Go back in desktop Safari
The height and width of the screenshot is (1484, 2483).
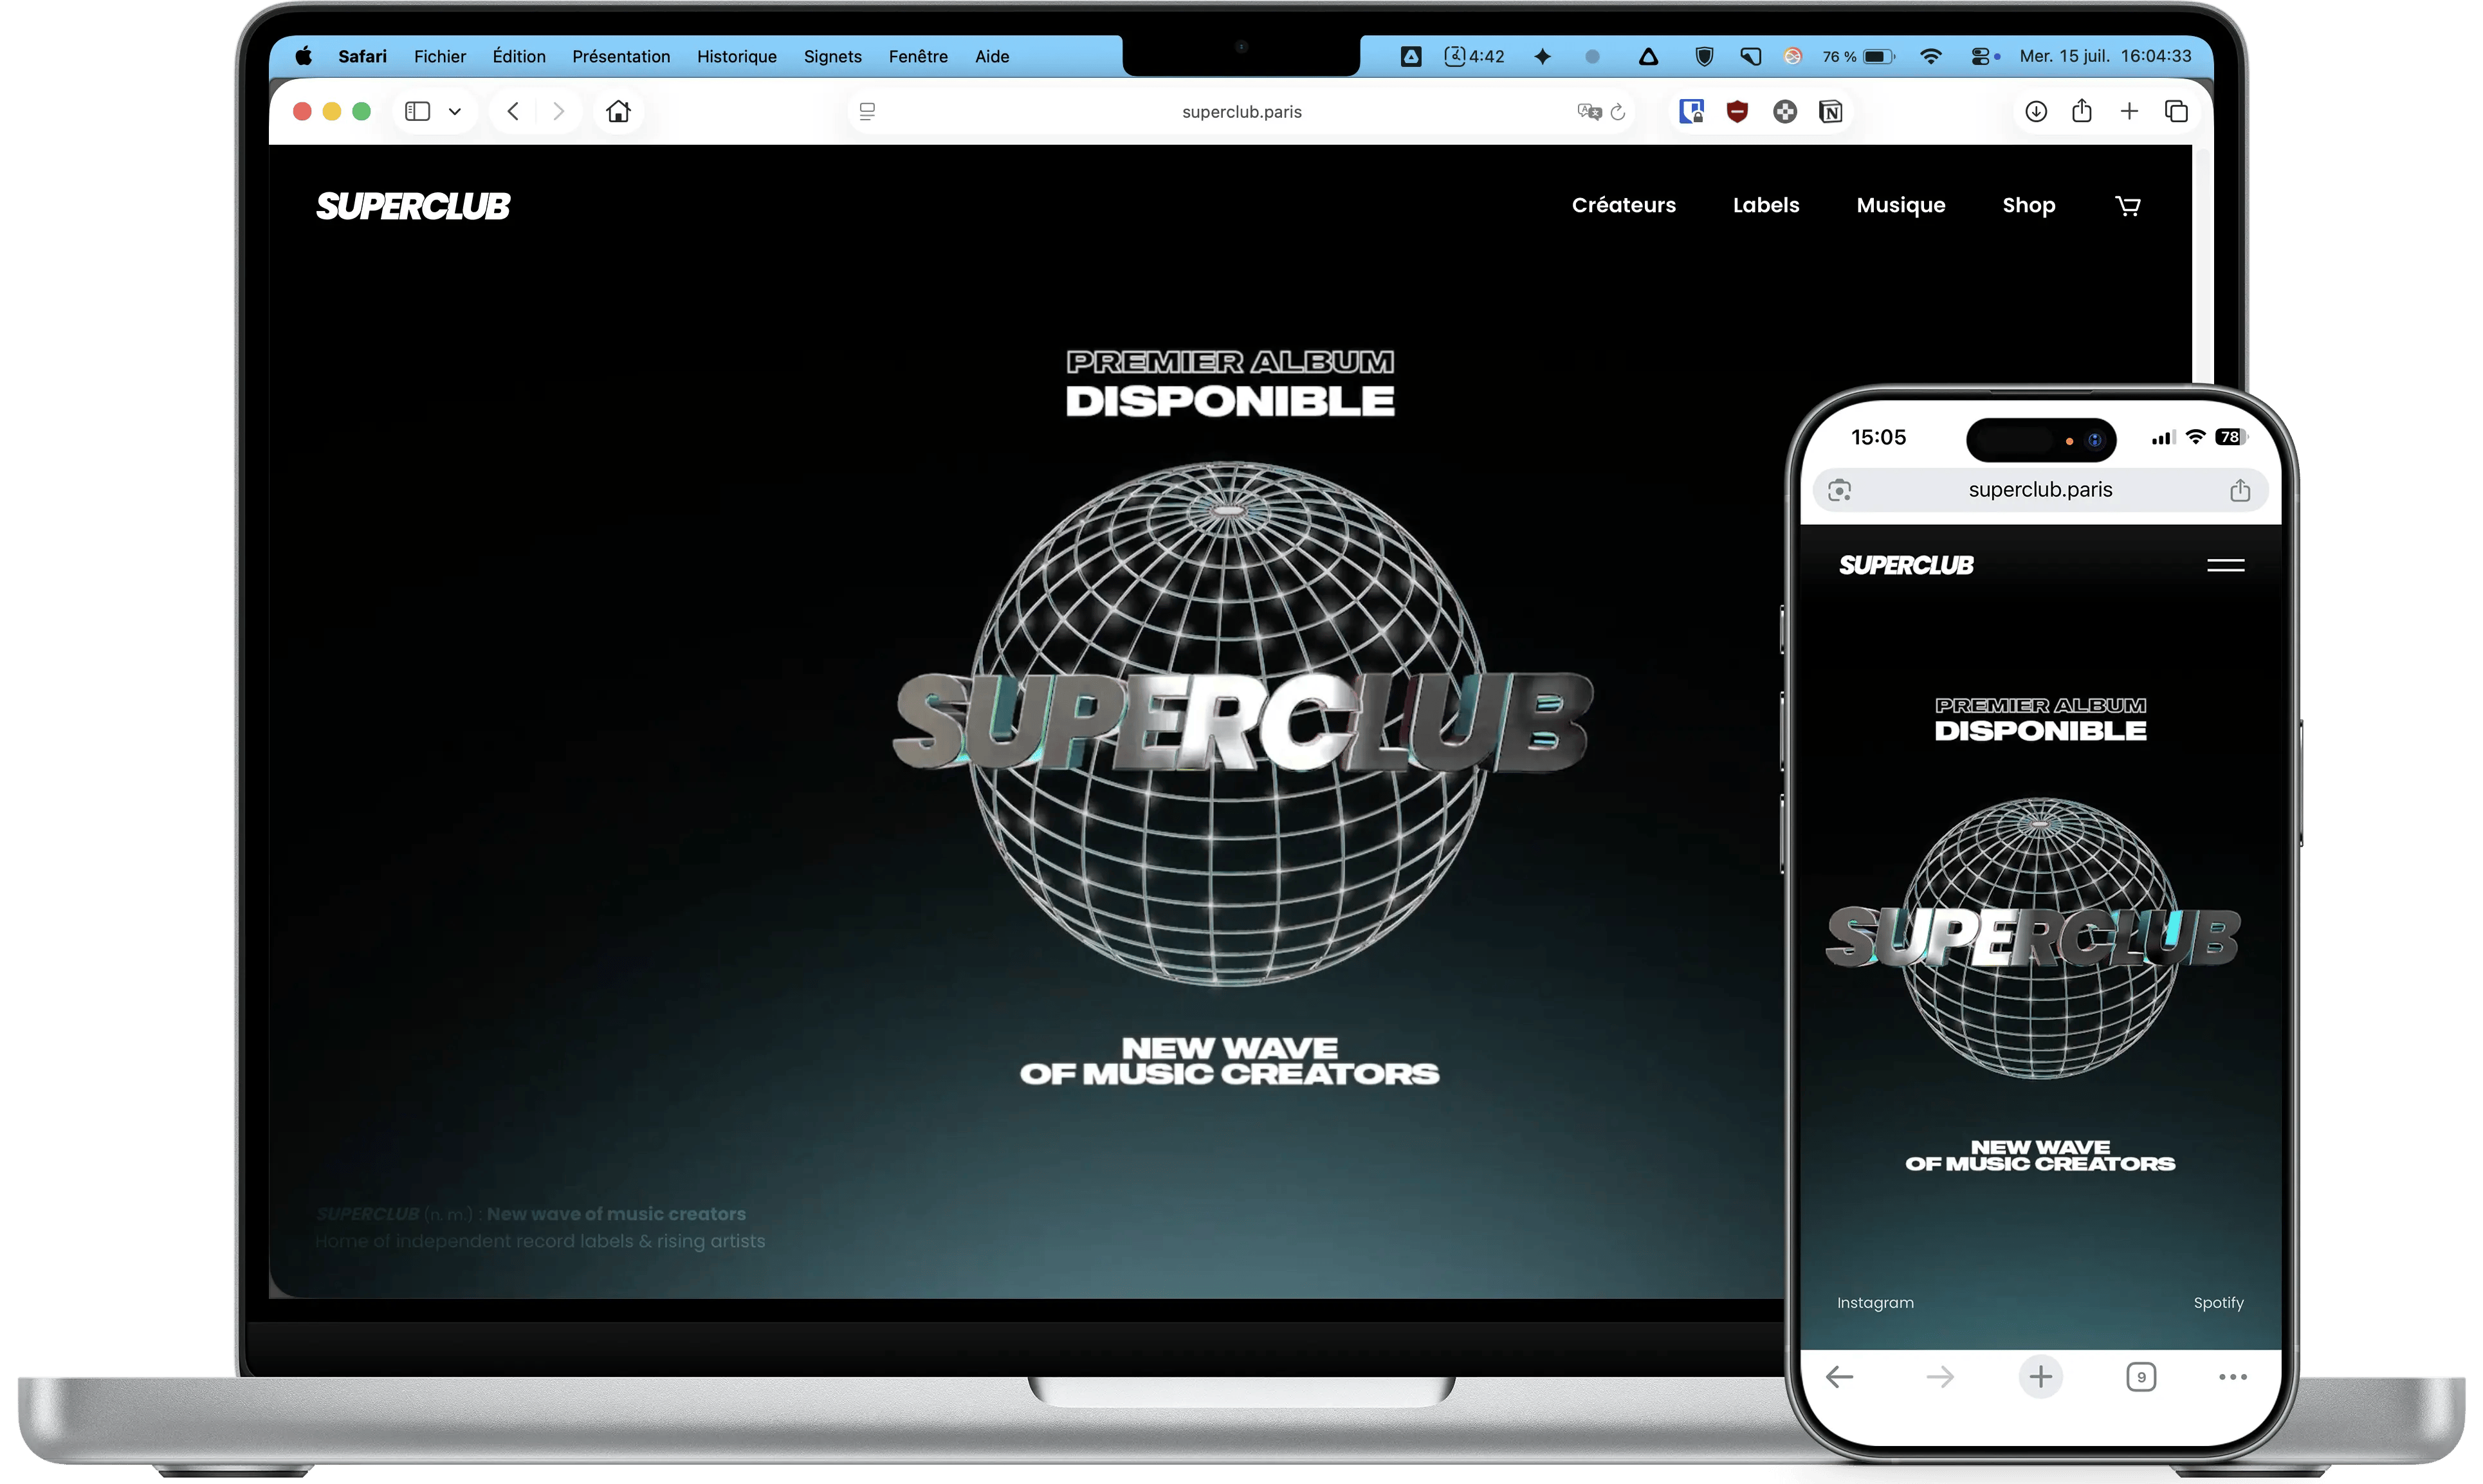coord(513,111)
